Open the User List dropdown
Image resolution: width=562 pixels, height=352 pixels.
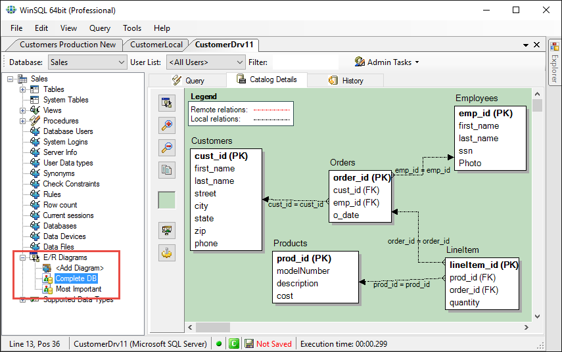(206, 62)
